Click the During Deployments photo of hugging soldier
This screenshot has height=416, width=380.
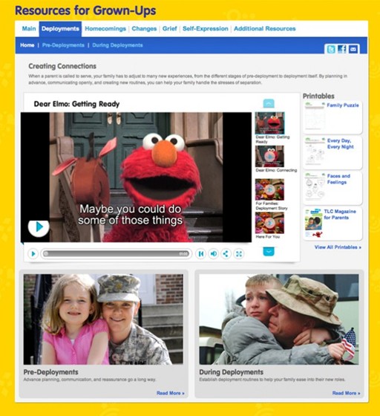coord(279,319)
